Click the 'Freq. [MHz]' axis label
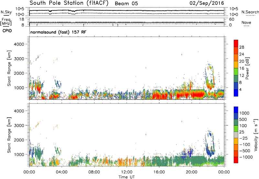 pos(6,22)
